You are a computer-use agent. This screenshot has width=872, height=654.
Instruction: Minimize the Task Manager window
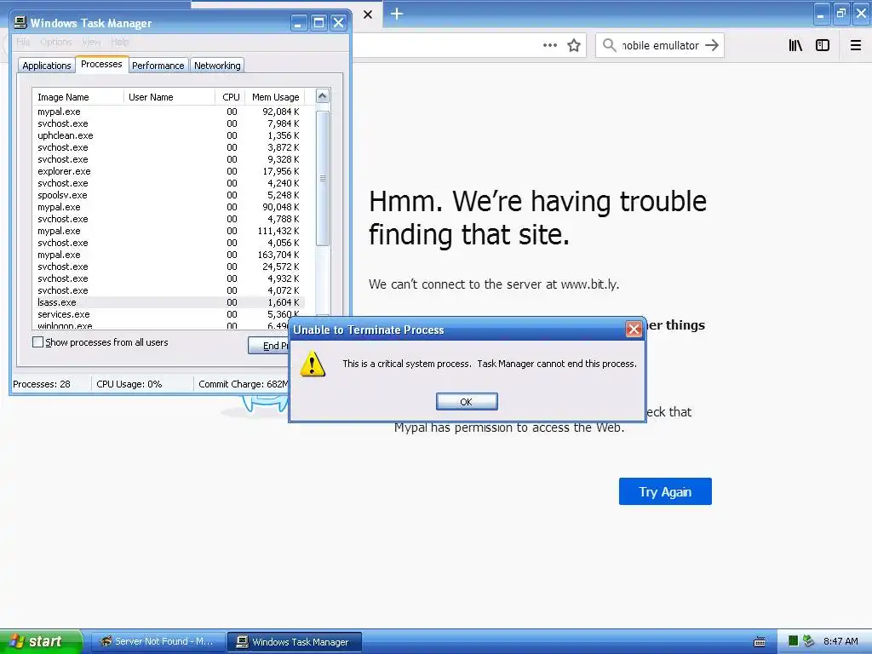[299, 23]
